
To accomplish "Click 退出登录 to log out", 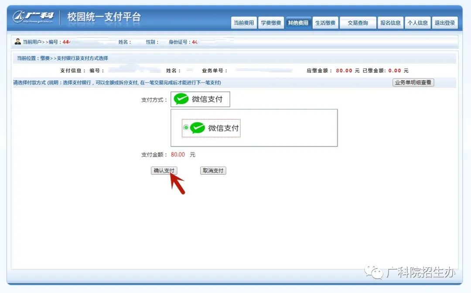I will [444, 23].
